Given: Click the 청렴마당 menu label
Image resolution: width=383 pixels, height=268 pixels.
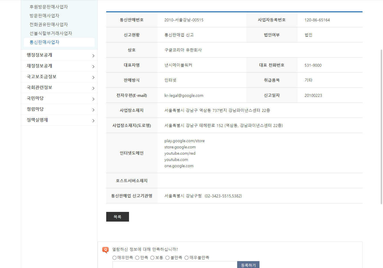Looking at the screenshot, I should coord(35,109).
